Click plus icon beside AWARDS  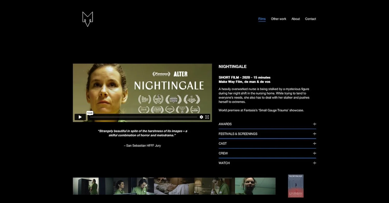[x=315, y=124]
